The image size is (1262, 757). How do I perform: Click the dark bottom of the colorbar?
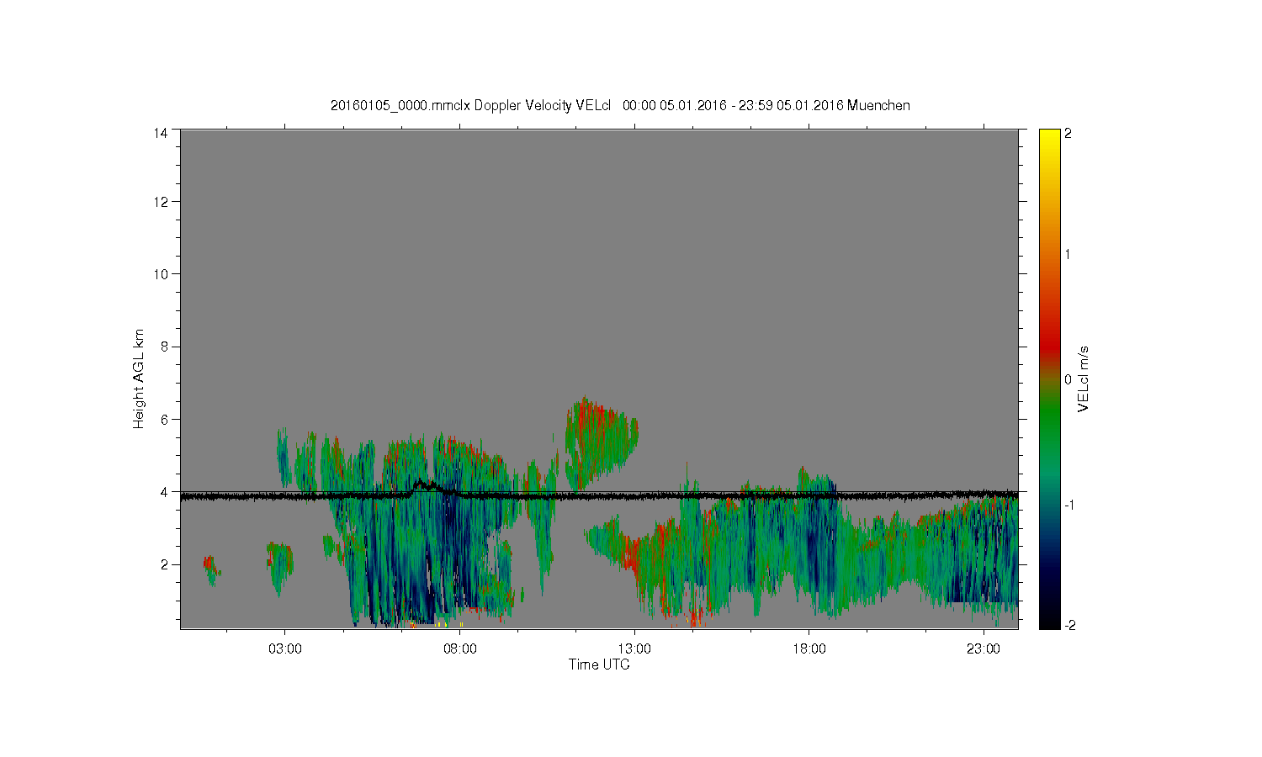(1049, 618)
